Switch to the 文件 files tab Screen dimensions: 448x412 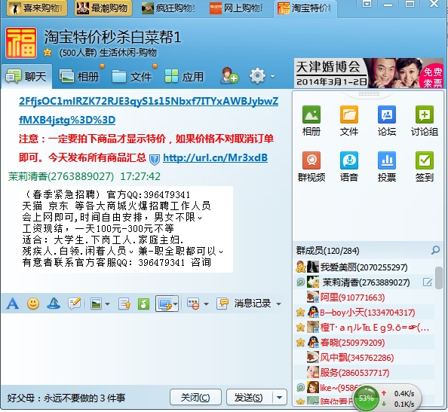point(132,77)
